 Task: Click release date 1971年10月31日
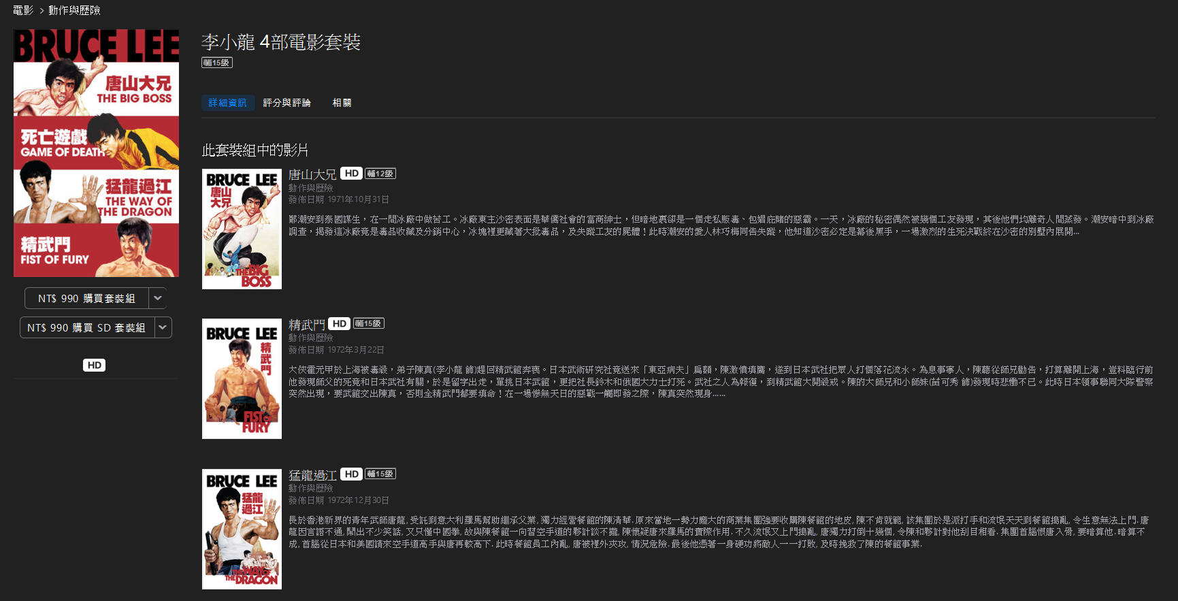point(358,199)
